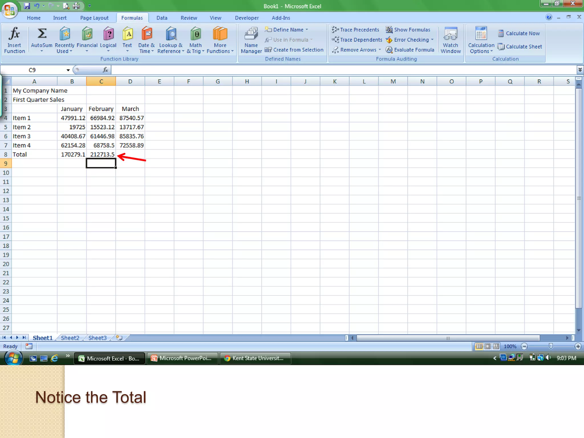Open the Name Box dropdown

click(68, 70)
